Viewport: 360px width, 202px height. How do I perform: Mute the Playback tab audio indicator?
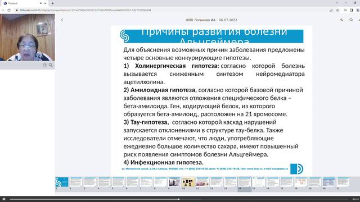point(41,3)
